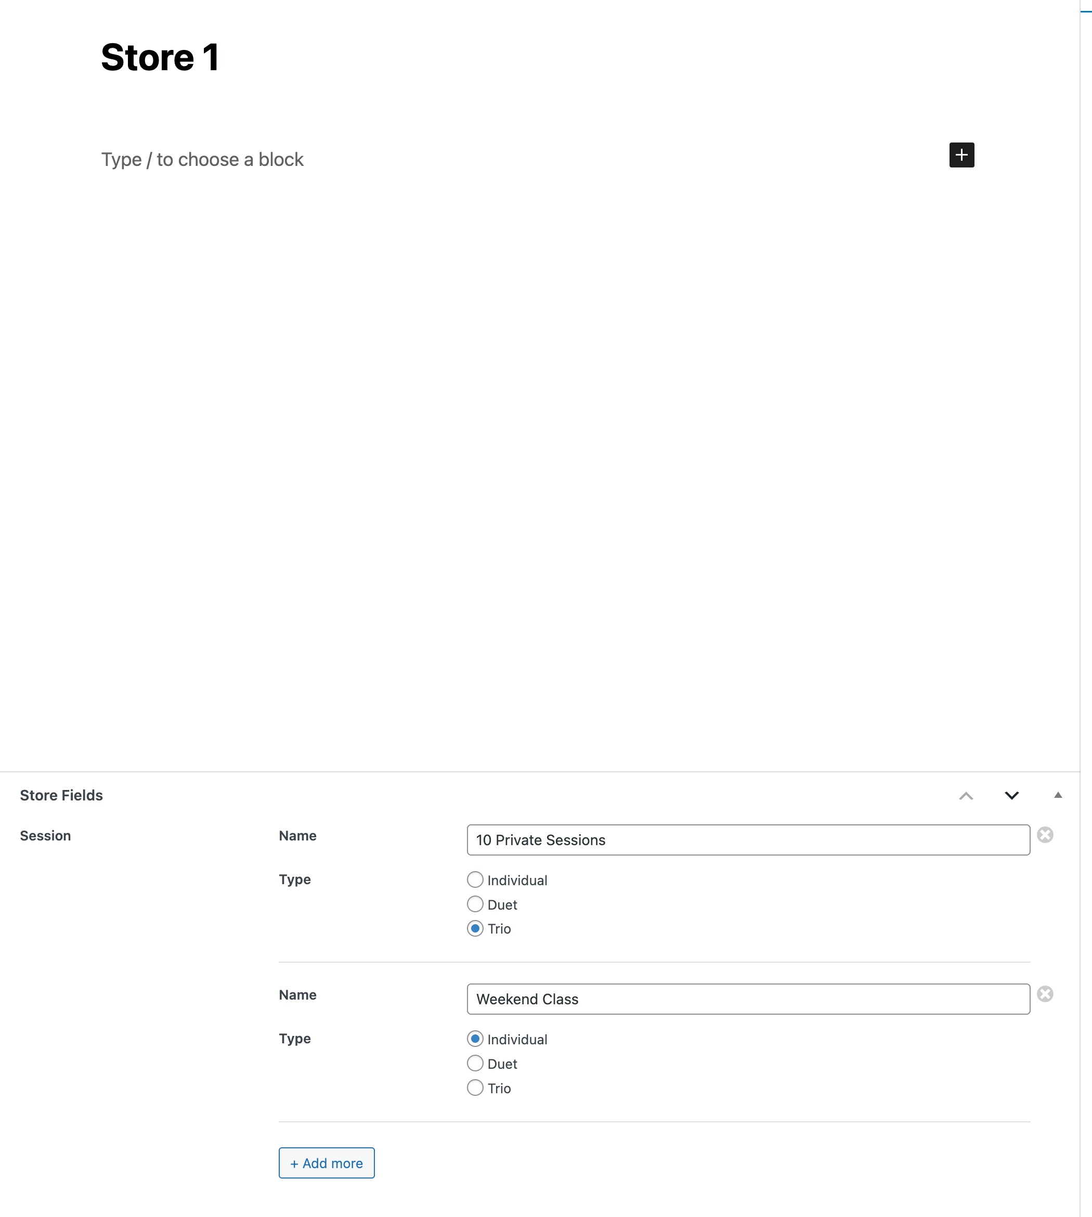
Task: Focus the Weekend Class name field
Action: coord(748,999)
